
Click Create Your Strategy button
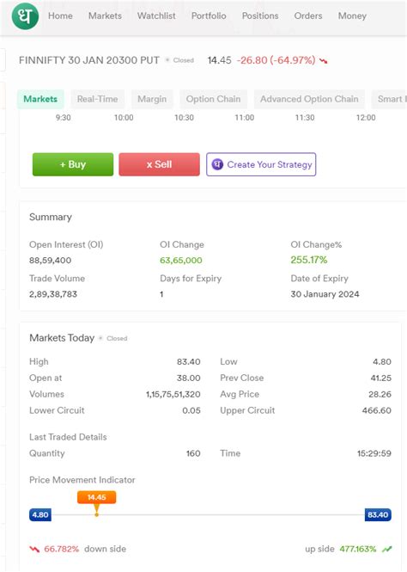point(261,164)
